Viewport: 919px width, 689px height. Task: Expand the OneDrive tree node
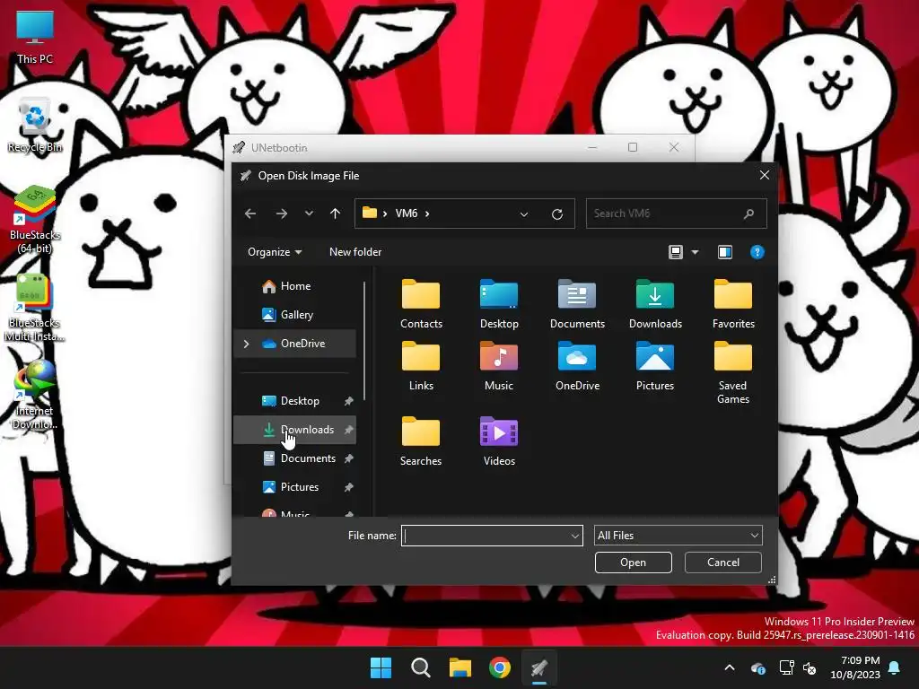pyautogui.click(x=246, y=344)
